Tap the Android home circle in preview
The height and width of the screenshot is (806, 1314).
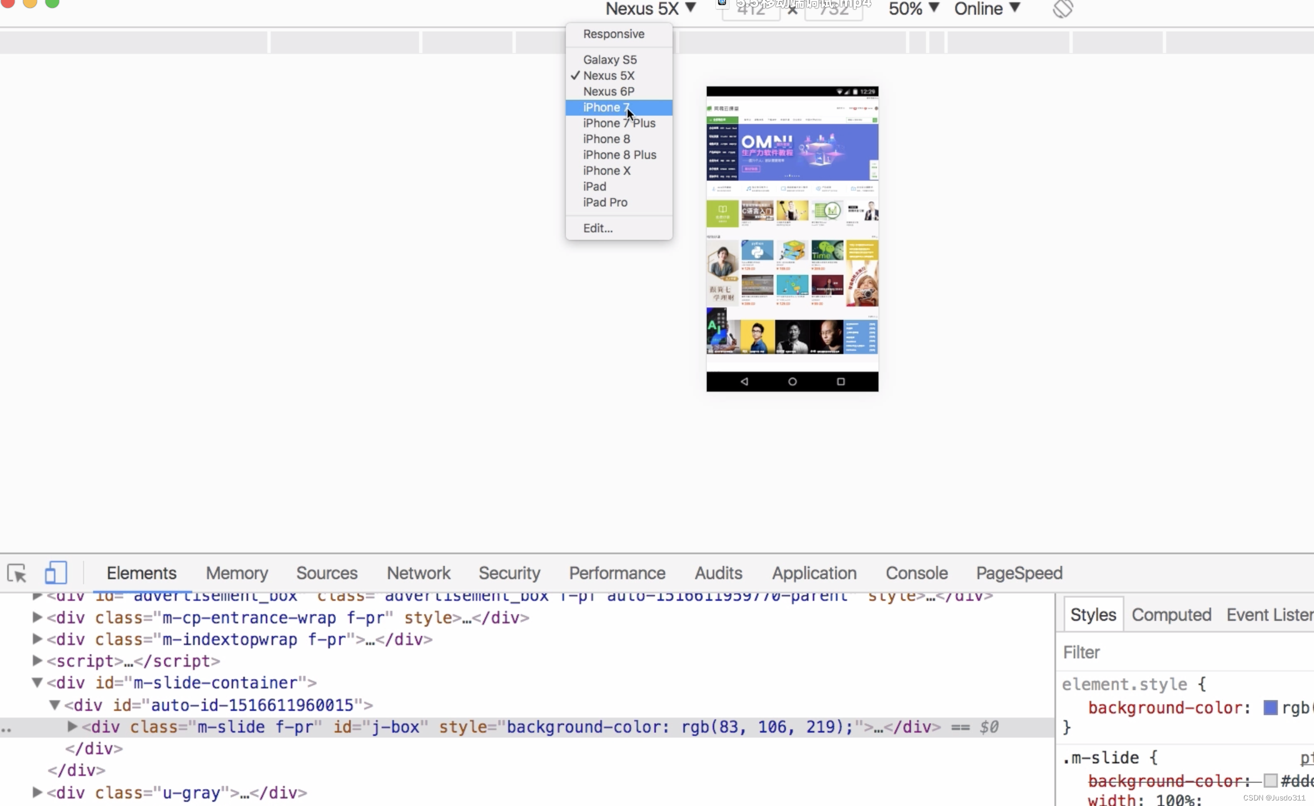click(793, 381)
